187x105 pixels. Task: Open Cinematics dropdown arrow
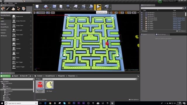pos(87,7)
